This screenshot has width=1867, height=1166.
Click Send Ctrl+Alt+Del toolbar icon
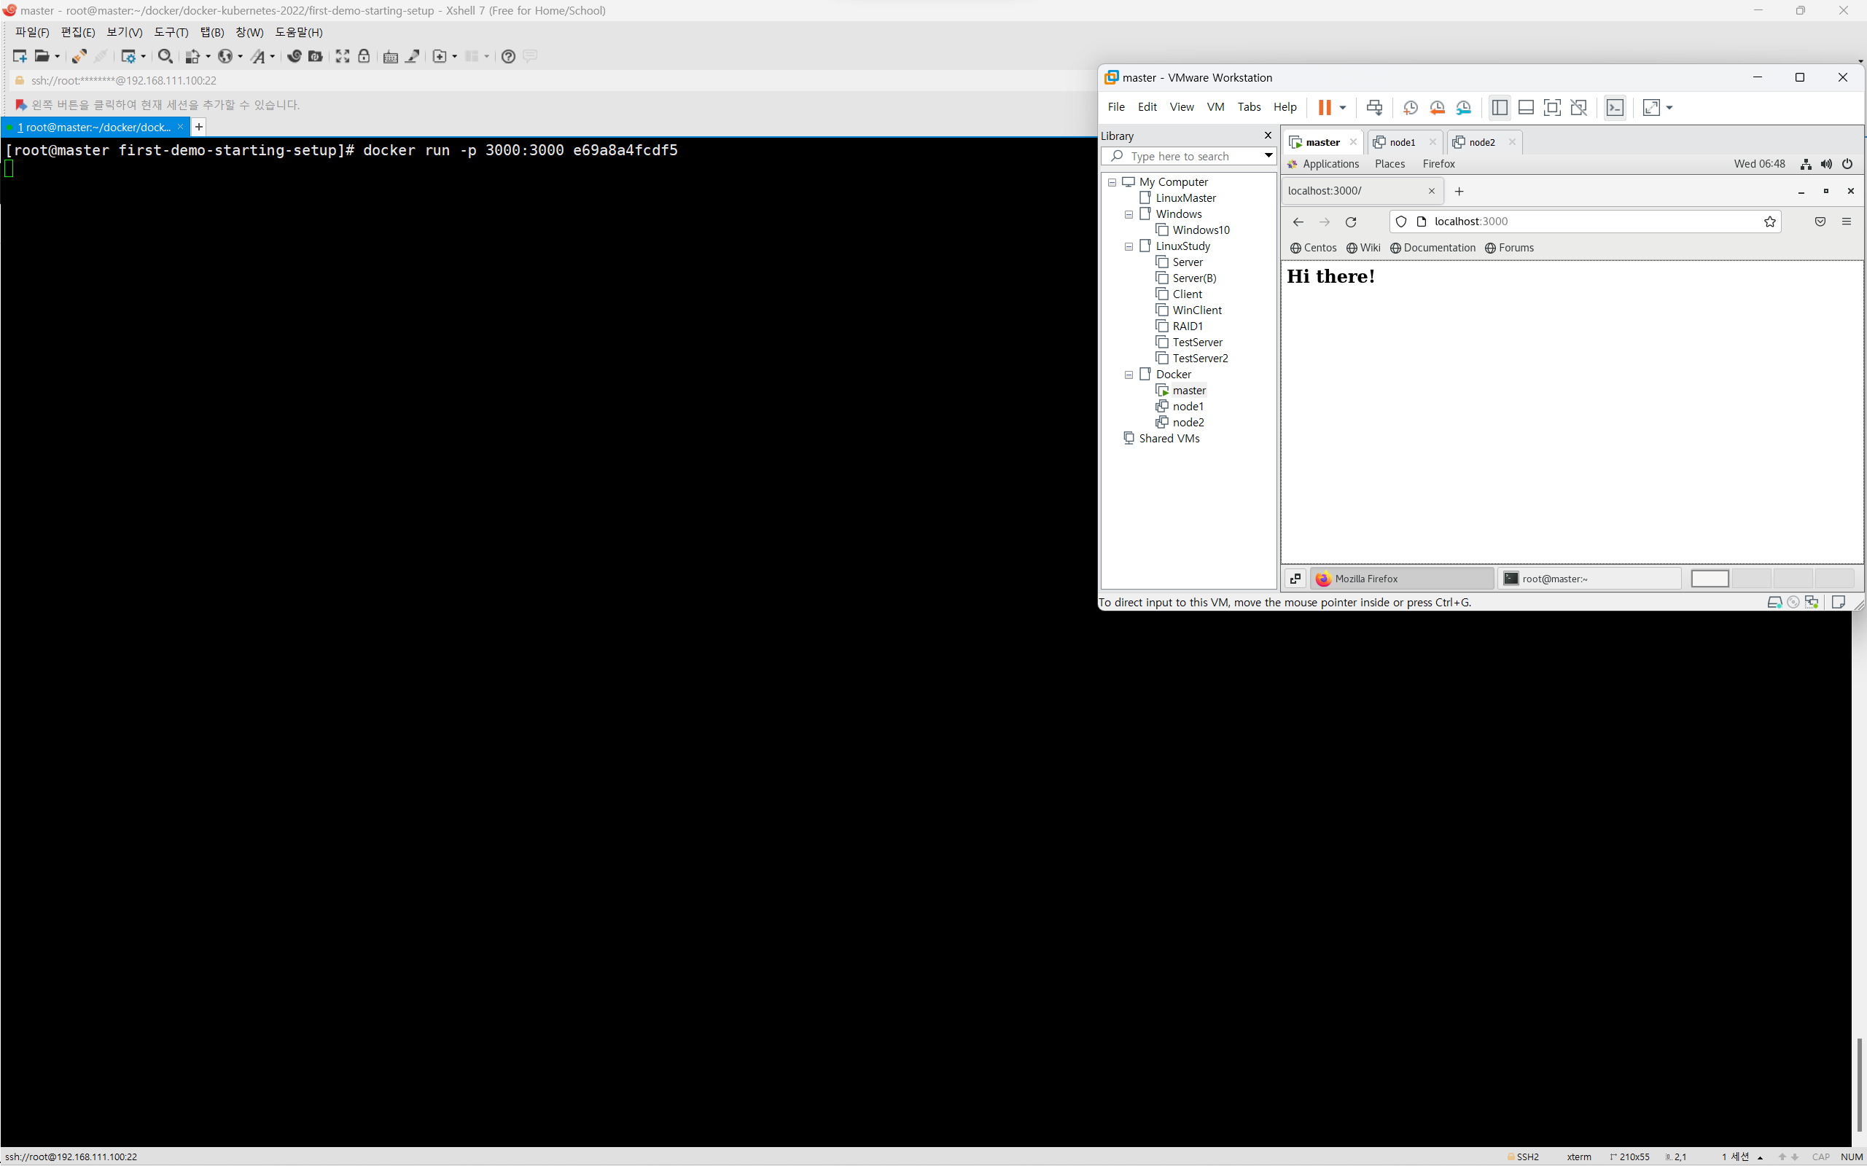(x=1374, y=107)
